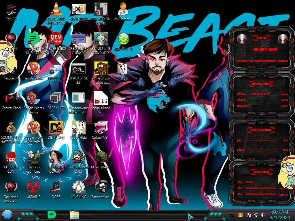Open the VLC traffic cone shortcut
295x221 pixels.
56,14
